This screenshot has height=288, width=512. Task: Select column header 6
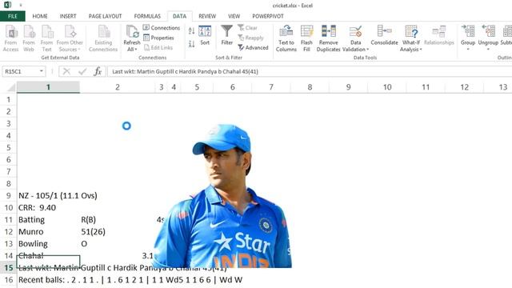[233, 87]
